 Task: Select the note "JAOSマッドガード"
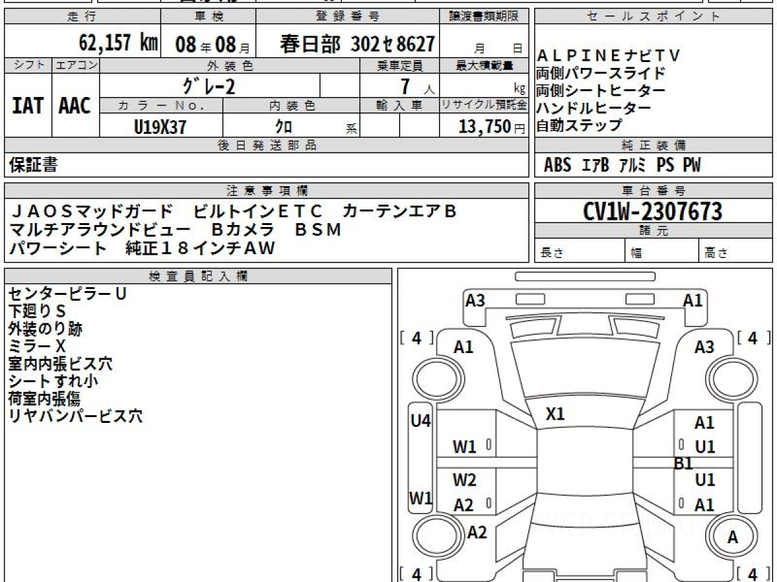pos(91,211)
